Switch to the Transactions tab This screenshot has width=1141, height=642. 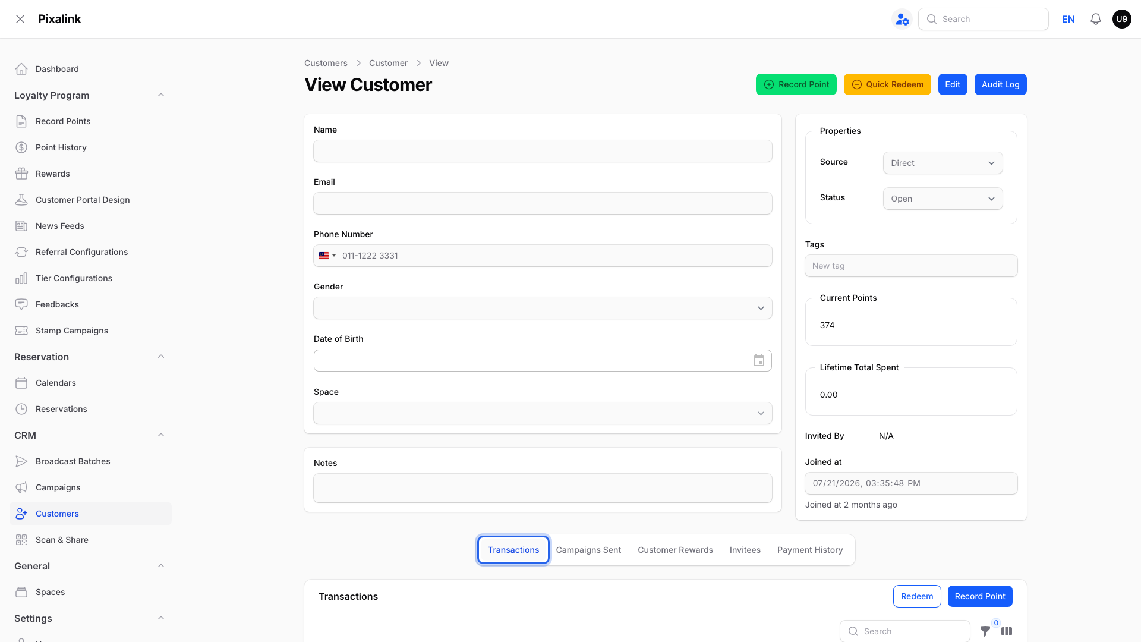point(513,550)
